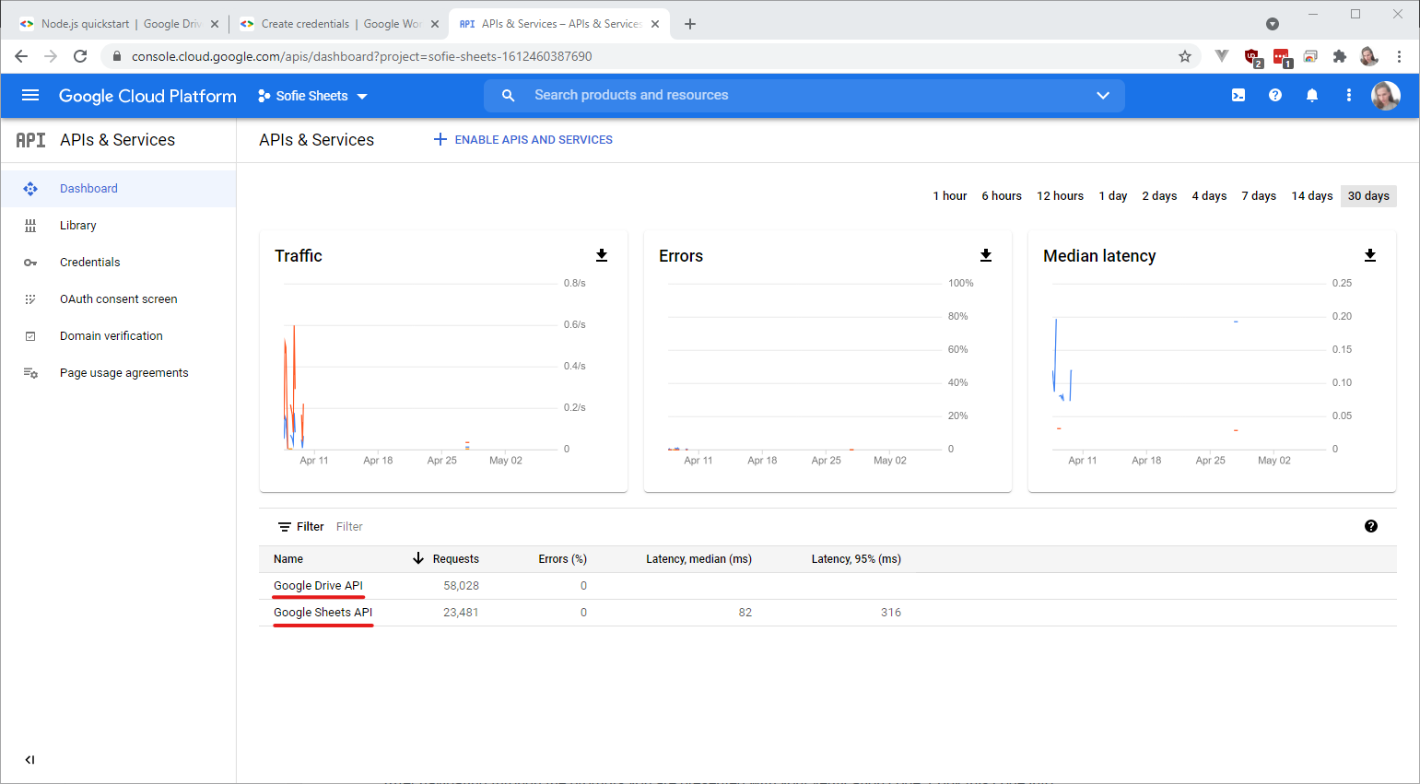Select the 1 day time range
Viewport: 1420px width, 784px height.
tap(1113, 196)
